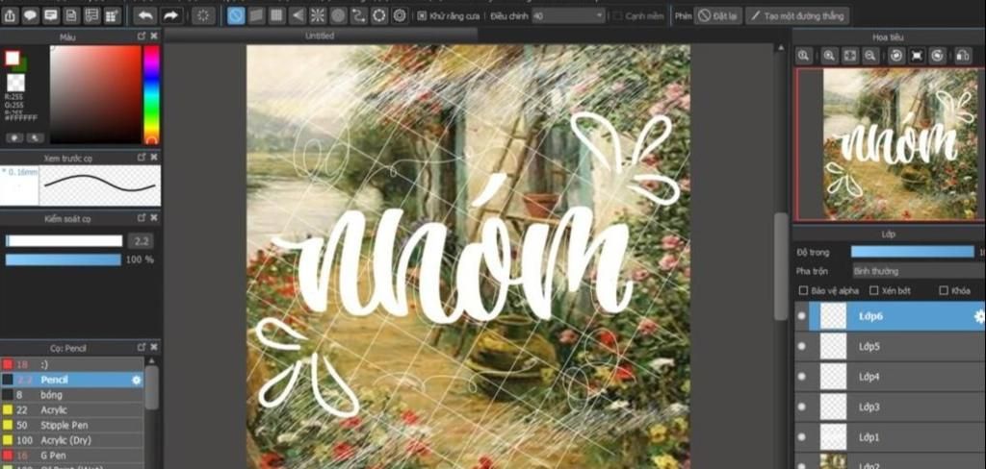Hide layer Lớp1
This screenshot has width=986, height=469.
801,436
